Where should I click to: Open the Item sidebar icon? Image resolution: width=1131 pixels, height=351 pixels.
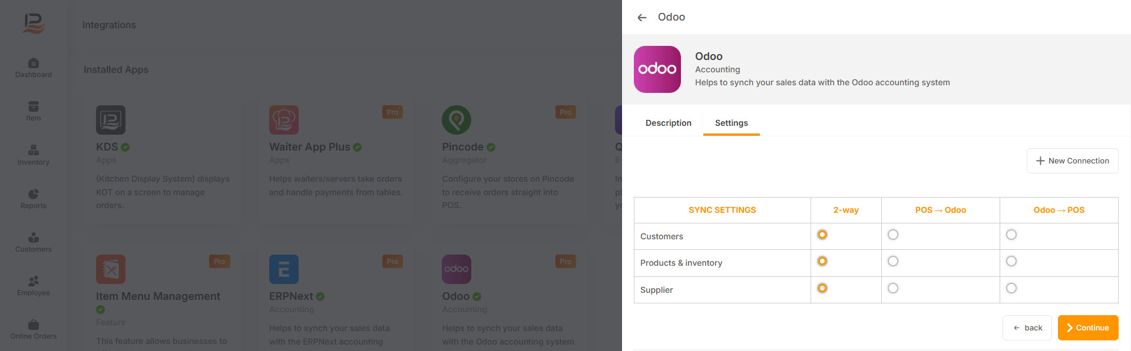34,111
